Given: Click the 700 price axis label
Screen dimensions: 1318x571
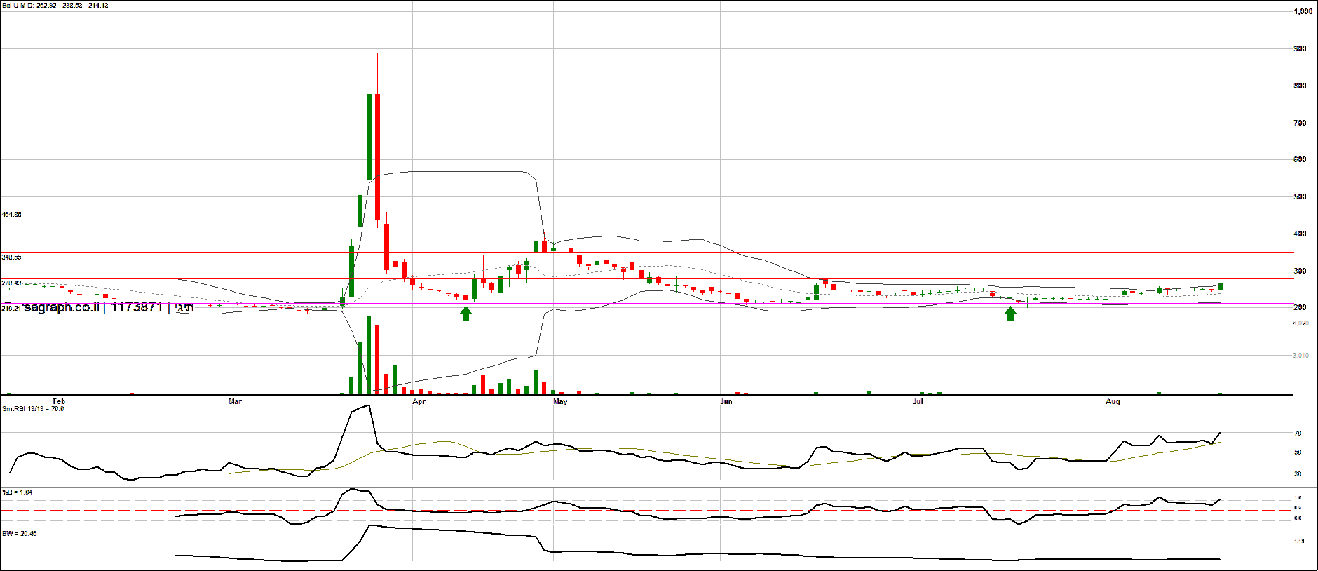Looking at the screenshot, I should click(1300, 123).
